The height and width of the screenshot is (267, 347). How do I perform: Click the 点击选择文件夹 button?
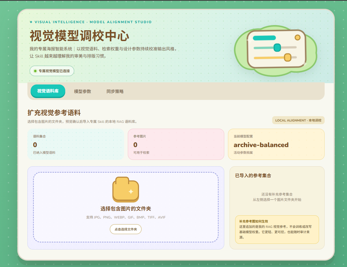tap(126, 229)
